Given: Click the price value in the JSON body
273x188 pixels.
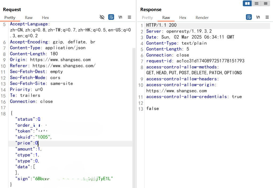Looking at the screenshot, I should pos(37,143).
